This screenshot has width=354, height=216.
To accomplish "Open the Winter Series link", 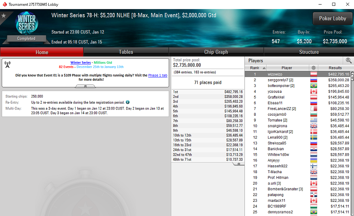I will pos(81,62).
